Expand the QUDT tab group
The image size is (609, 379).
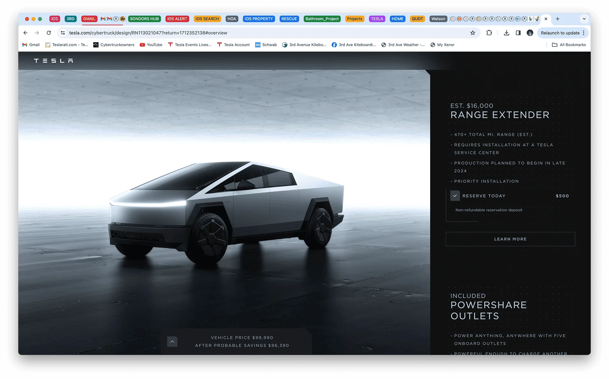coord(417,19)
